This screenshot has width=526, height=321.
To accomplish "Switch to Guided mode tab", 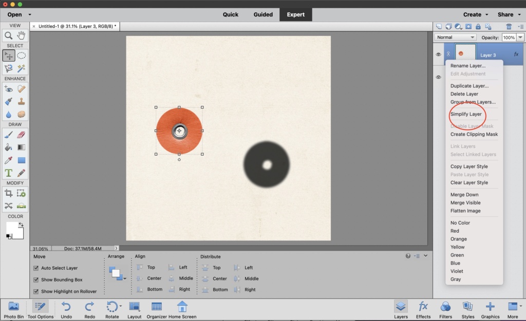I will [263, 14].
